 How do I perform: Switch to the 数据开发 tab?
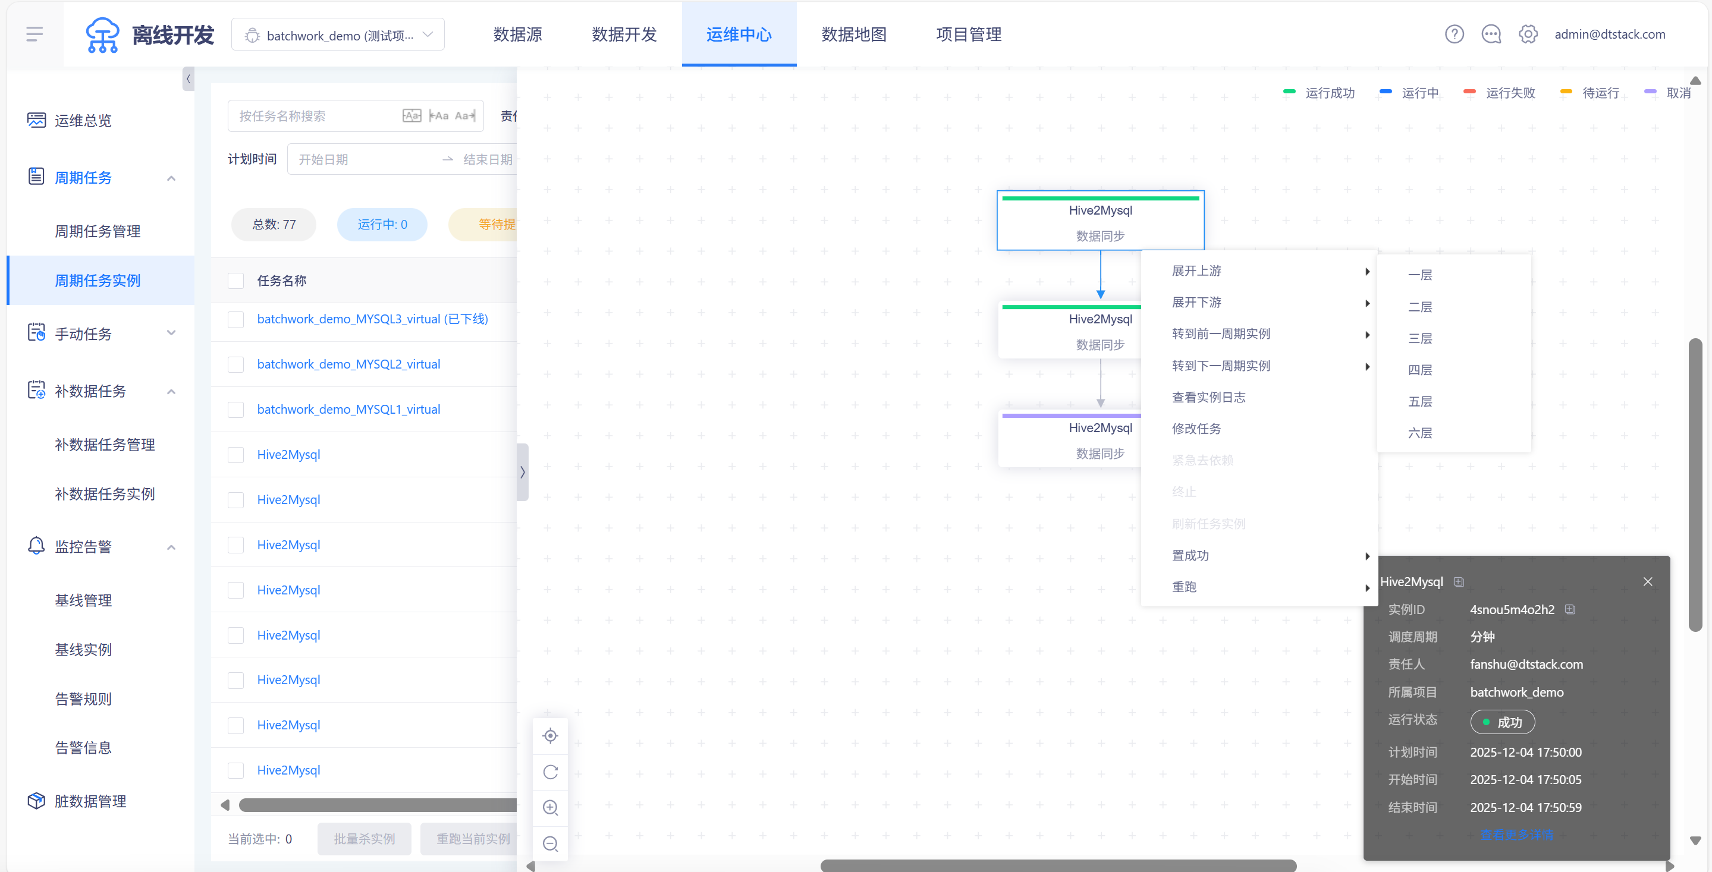(624, 34)
